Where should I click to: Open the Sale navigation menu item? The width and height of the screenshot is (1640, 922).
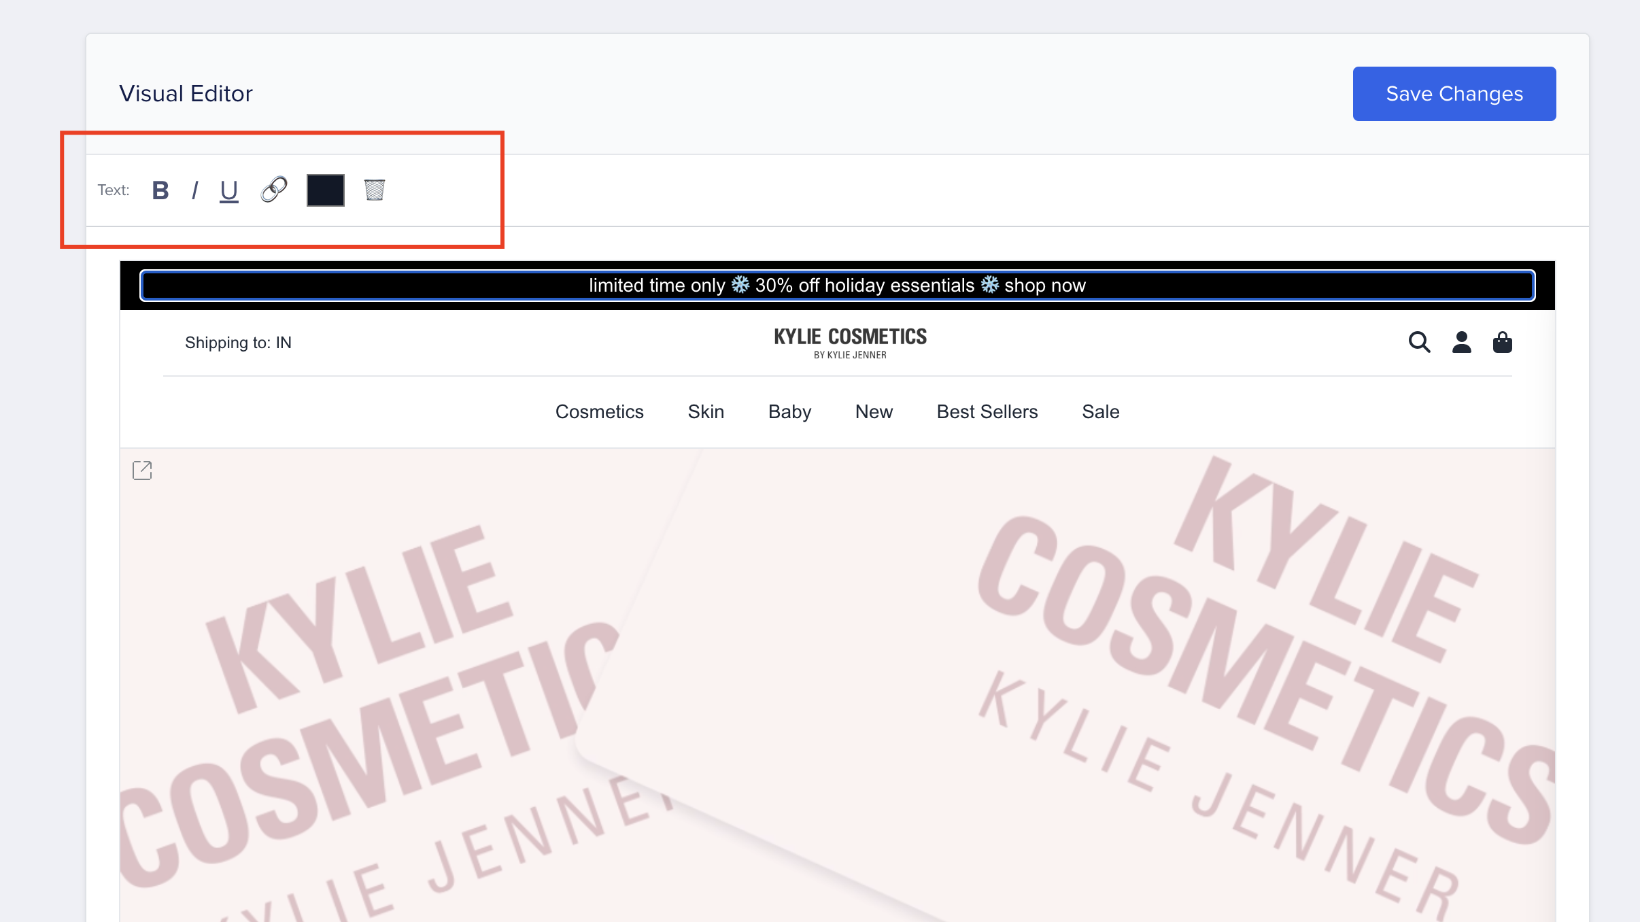1101,412
